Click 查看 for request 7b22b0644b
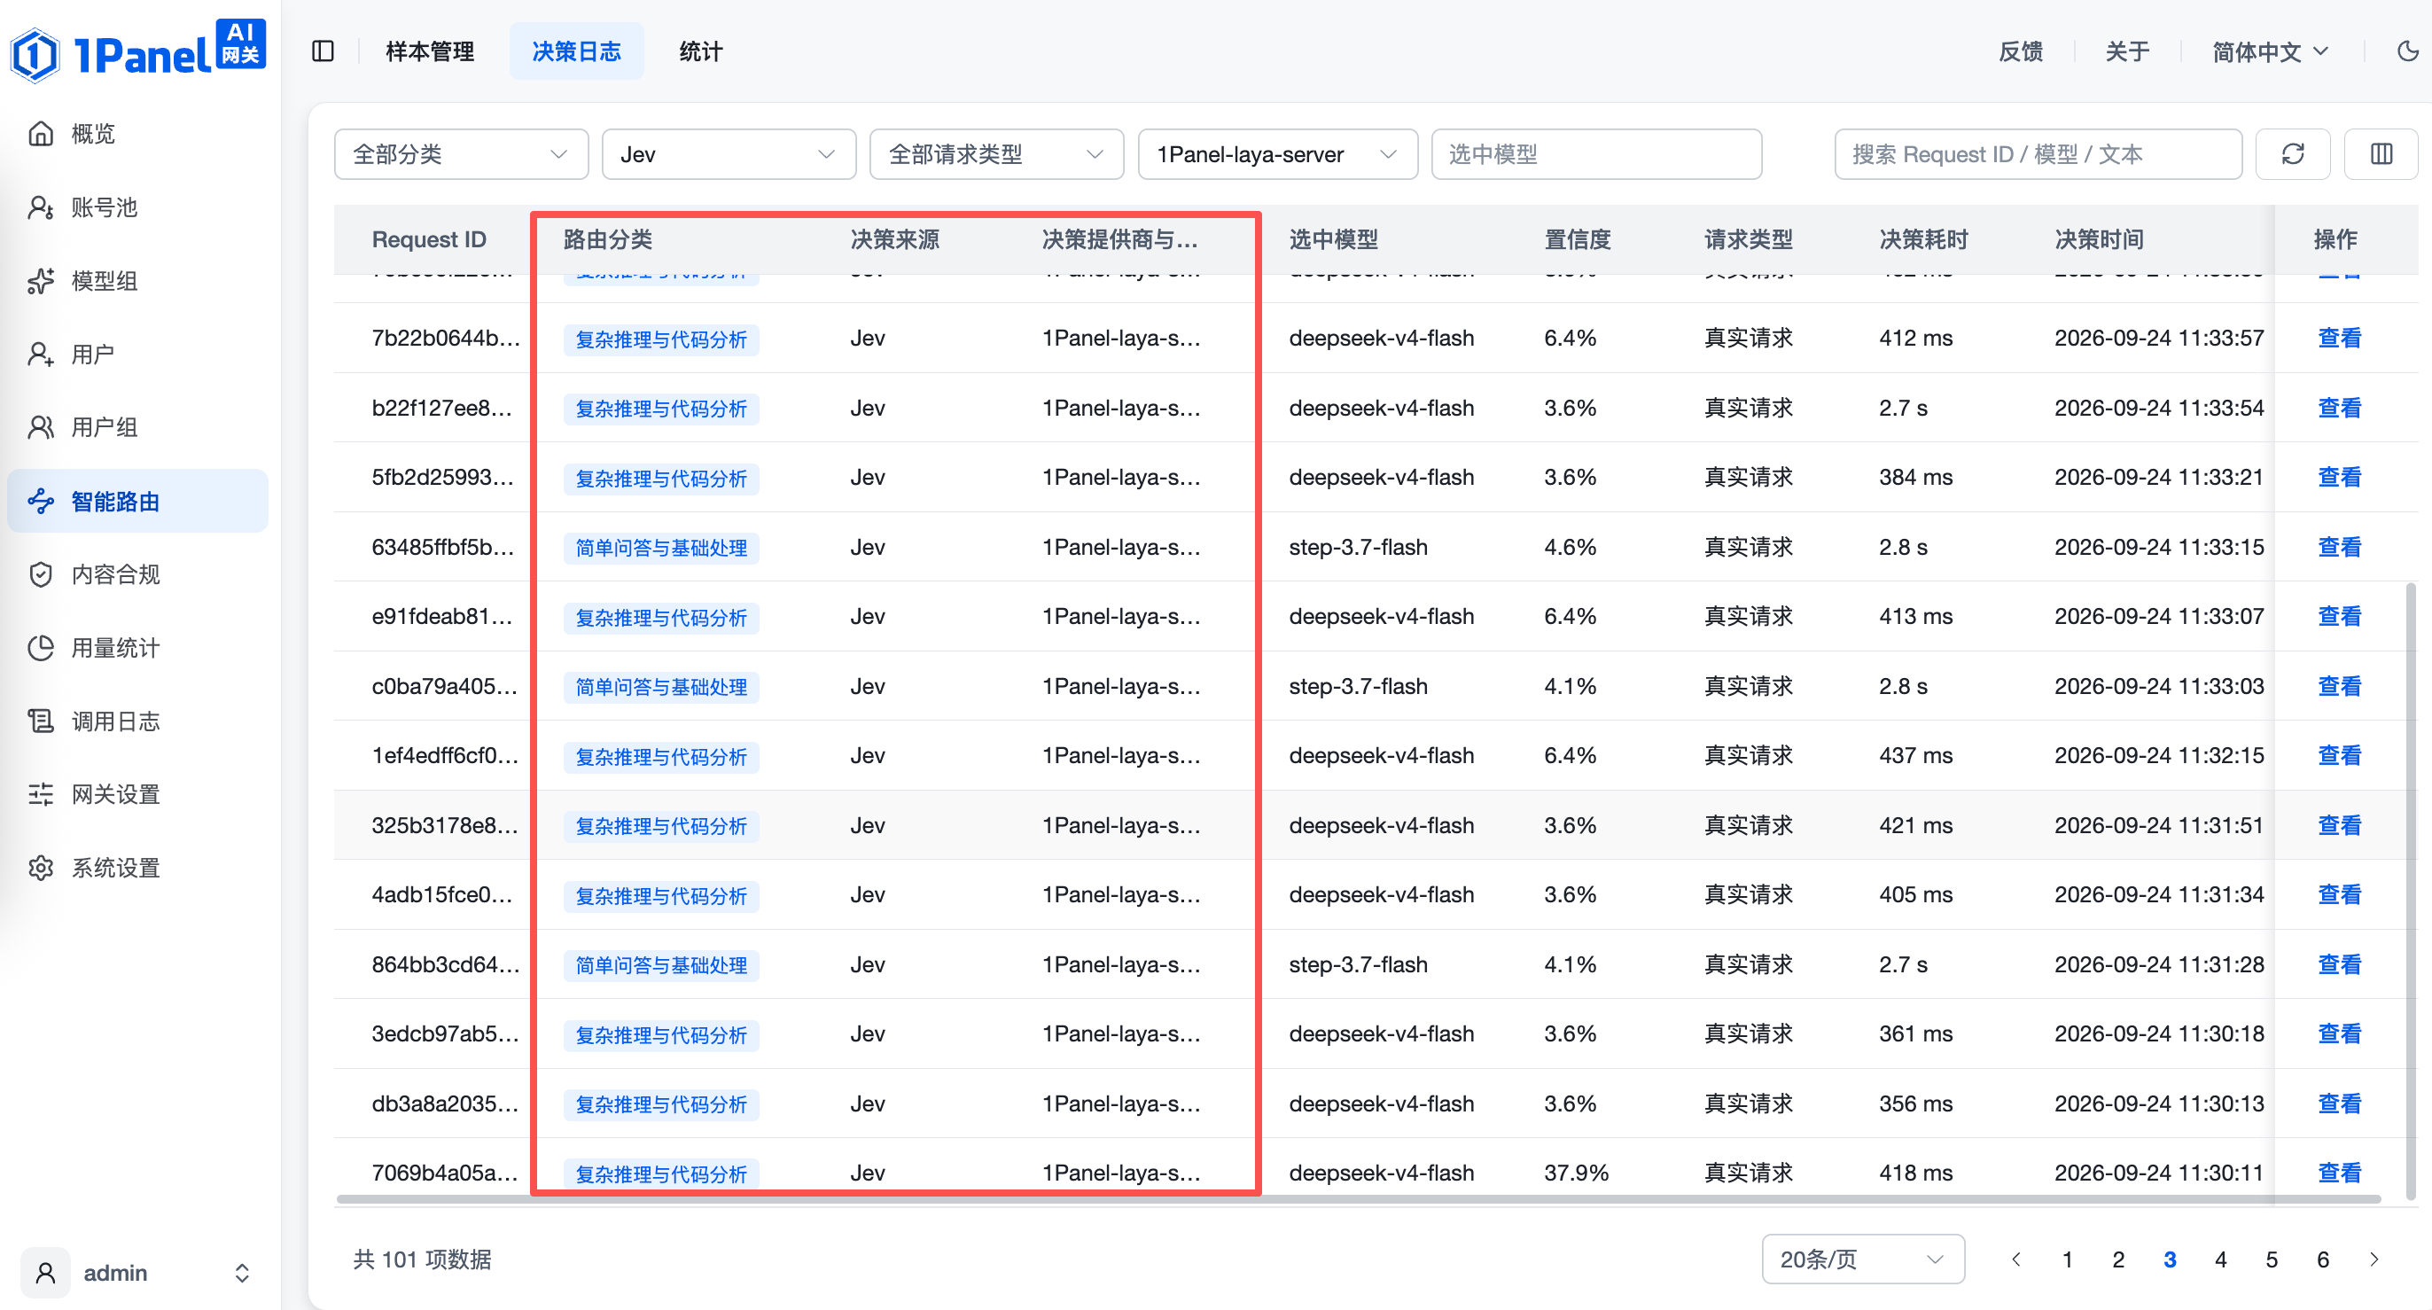The image size is (2432, 1310). (2340, 338)
